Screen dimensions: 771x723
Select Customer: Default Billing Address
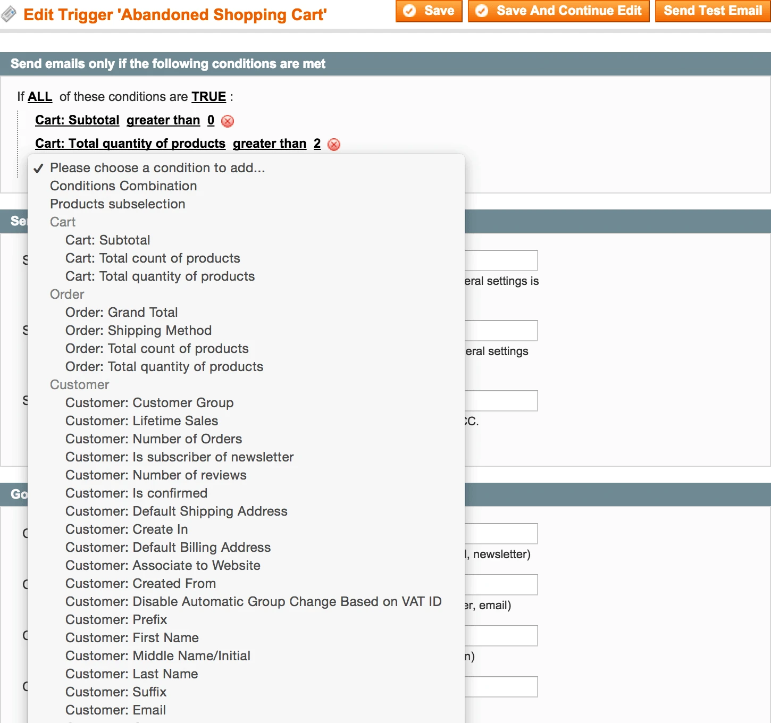168,548
